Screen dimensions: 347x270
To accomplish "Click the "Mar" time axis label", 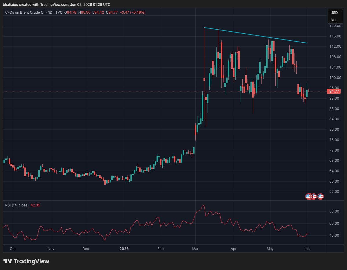I will click(x=195, y=249).
